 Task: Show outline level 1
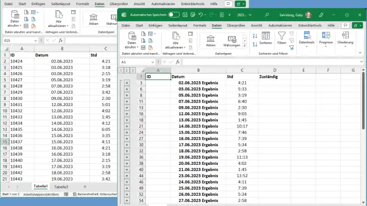click(121, 71)
